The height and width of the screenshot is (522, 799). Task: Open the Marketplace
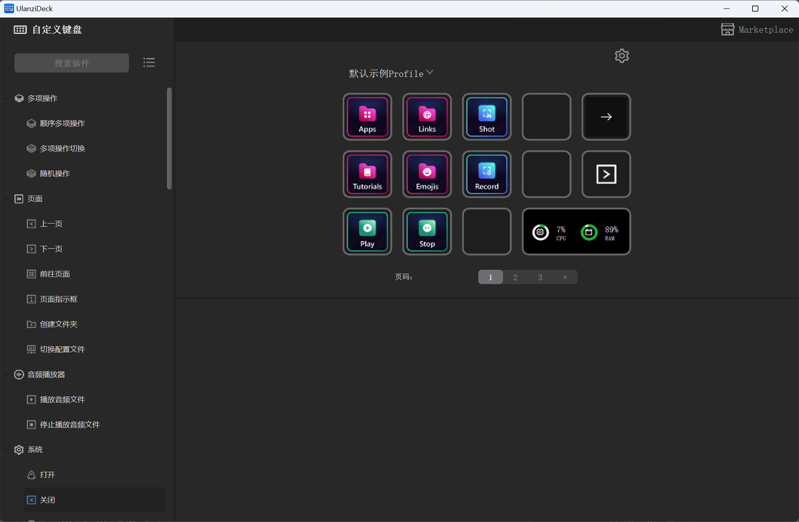[x=757, y=30]
